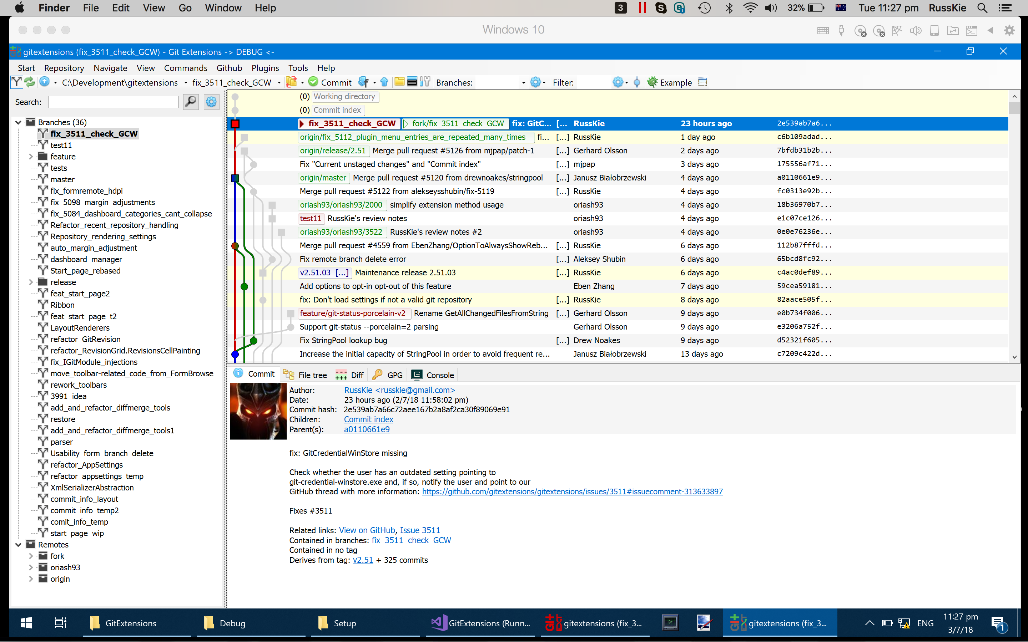Open the branch dropdown next to fix_3511_check_GCW
The image size is (1028, 642).
pyautogui.click(x=279, y=82)
